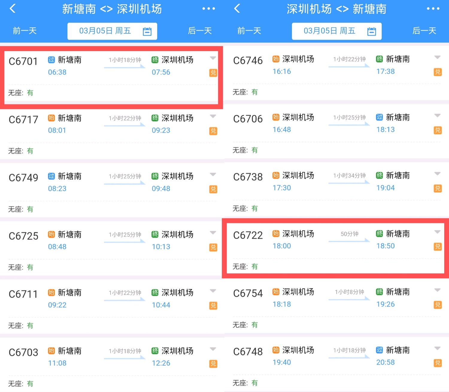
Task: Go to 前一天 on left screen
Action: (25, 31)
